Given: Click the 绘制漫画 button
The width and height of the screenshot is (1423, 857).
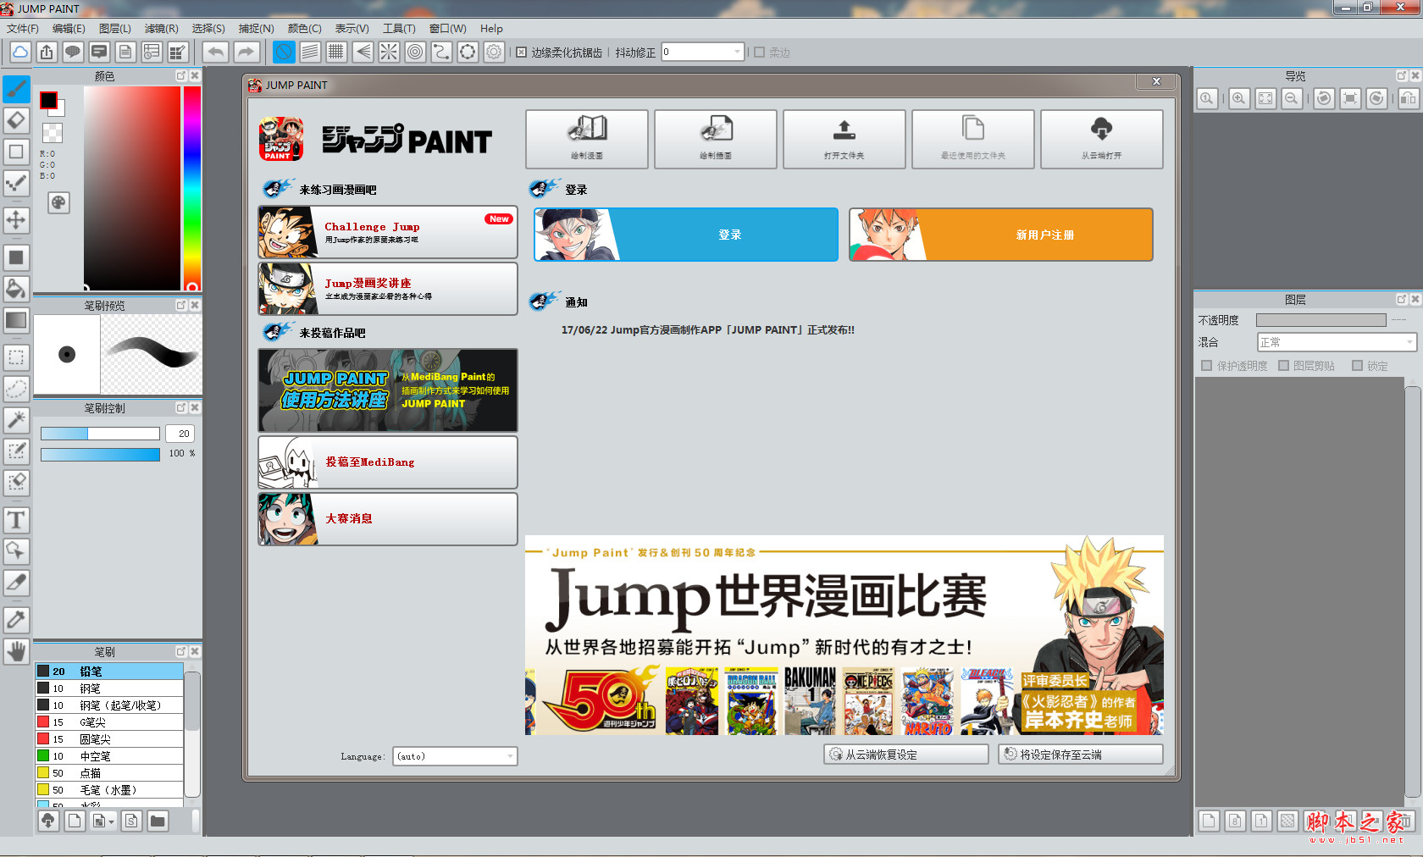Looking at the screenshot, I should pyautogui.click(x=587, y=139).
